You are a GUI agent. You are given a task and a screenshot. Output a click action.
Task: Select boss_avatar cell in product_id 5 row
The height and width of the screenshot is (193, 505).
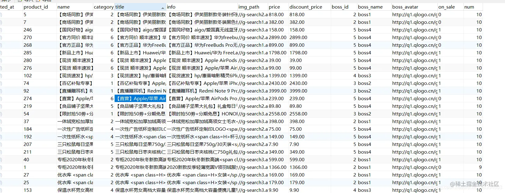[x=415, y=14]
